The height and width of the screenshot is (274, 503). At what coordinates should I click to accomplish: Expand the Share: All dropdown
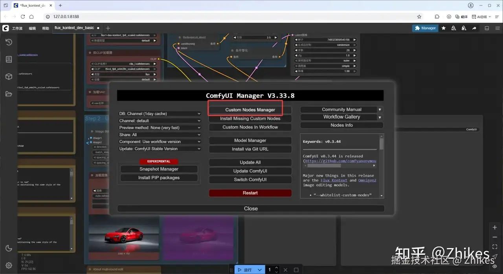tap(160, 135)
